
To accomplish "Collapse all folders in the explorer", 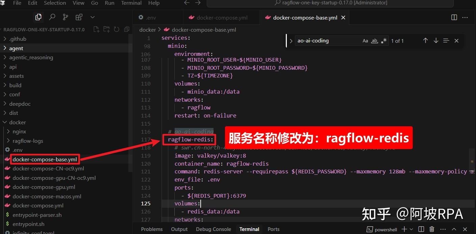I will (127, 29).
